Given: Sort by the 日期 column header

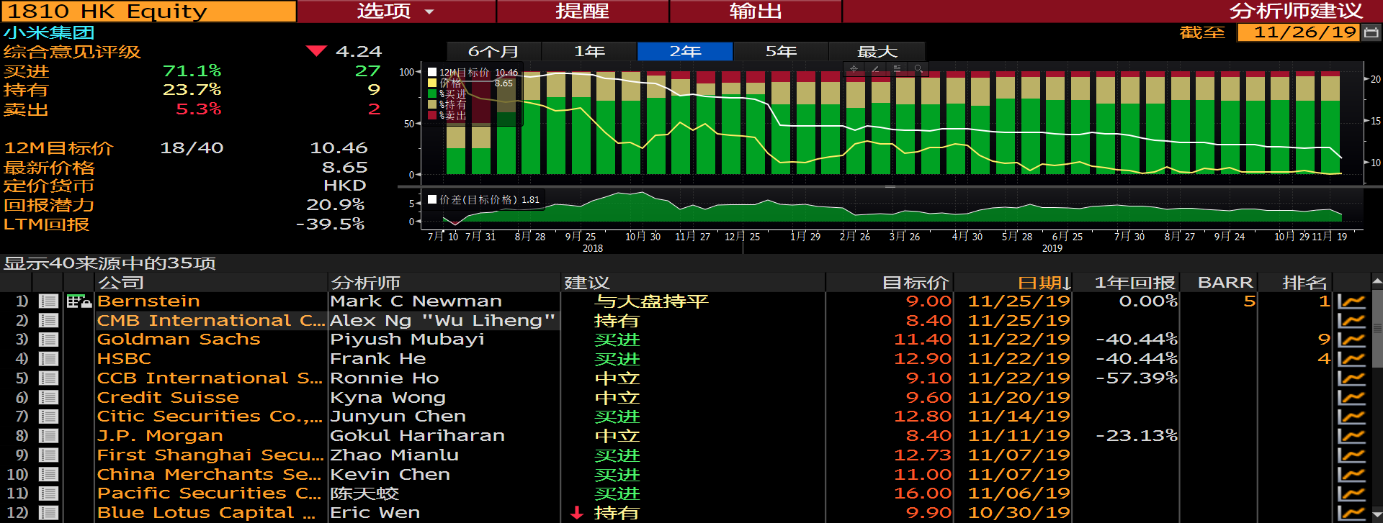Looking at the screenshot, I should [1044, 283].
